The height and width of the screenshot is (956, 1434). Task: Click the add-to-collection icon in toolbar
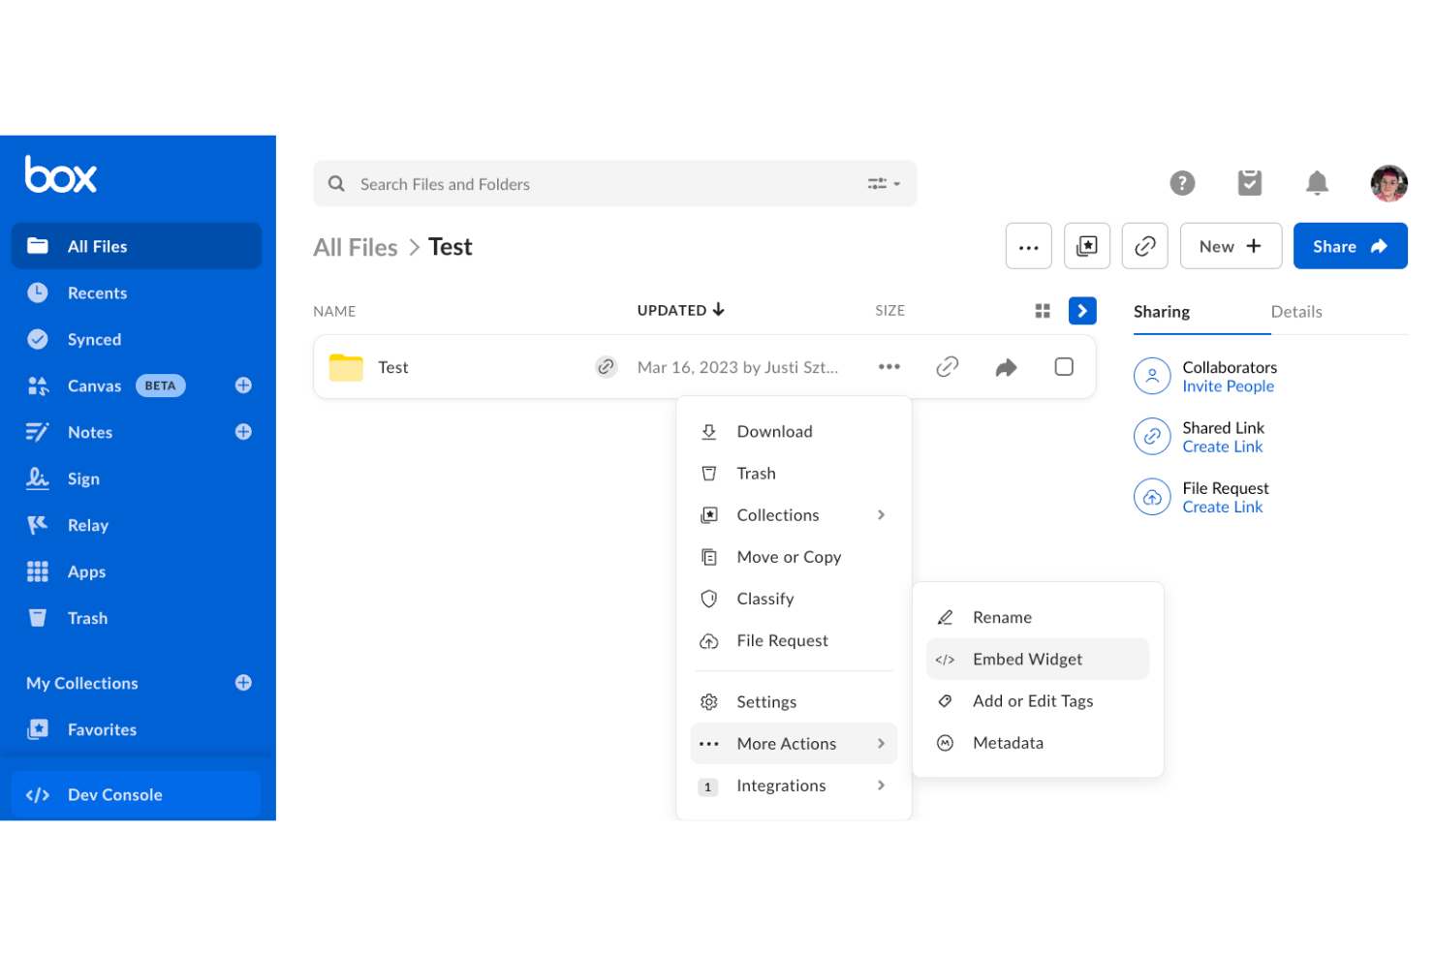pos(1087,246)
